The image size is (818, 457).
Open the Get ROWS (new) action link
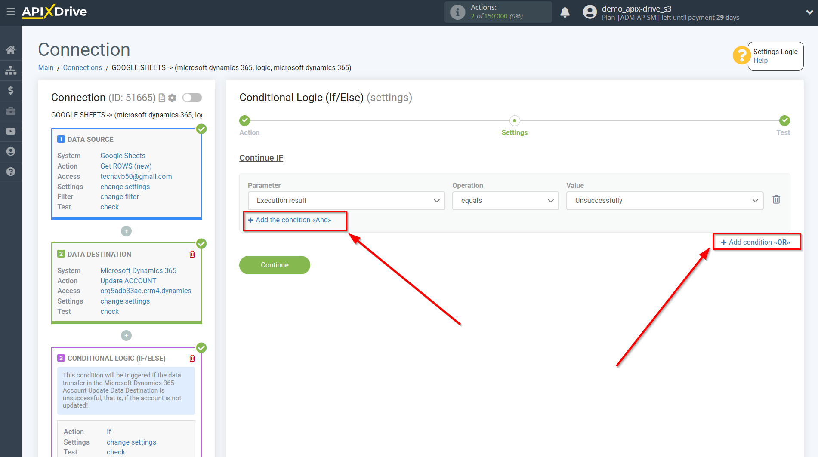pyautogui.click(x=126, y=166)
